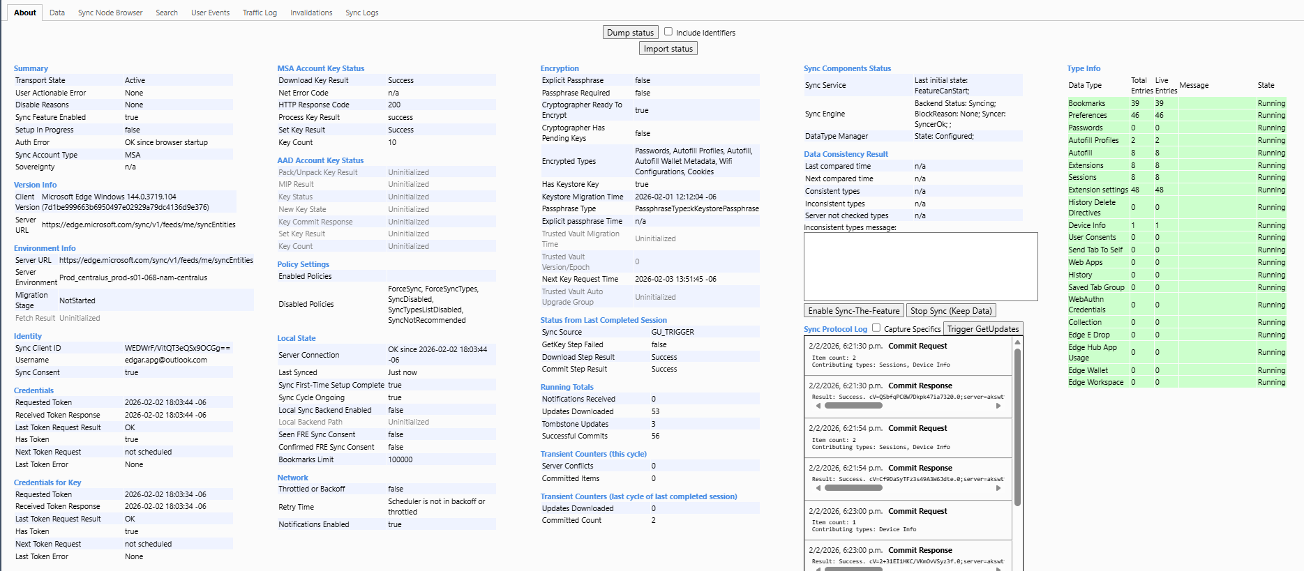Click Enable Sync-The-Feature button
The width and height of the screenshot is (1304, 571).
(x=854, y=311)
